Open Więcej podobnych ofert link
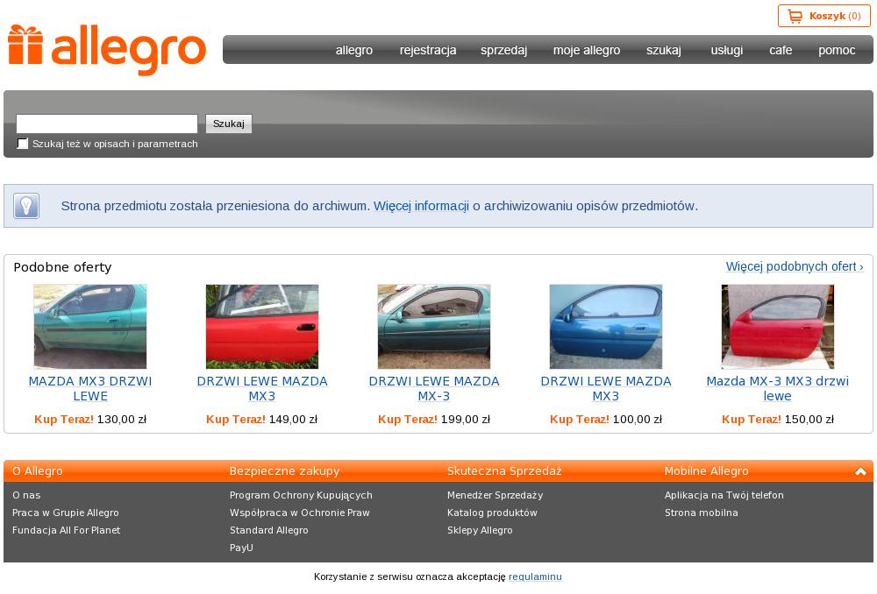 (x=795, y=266)
